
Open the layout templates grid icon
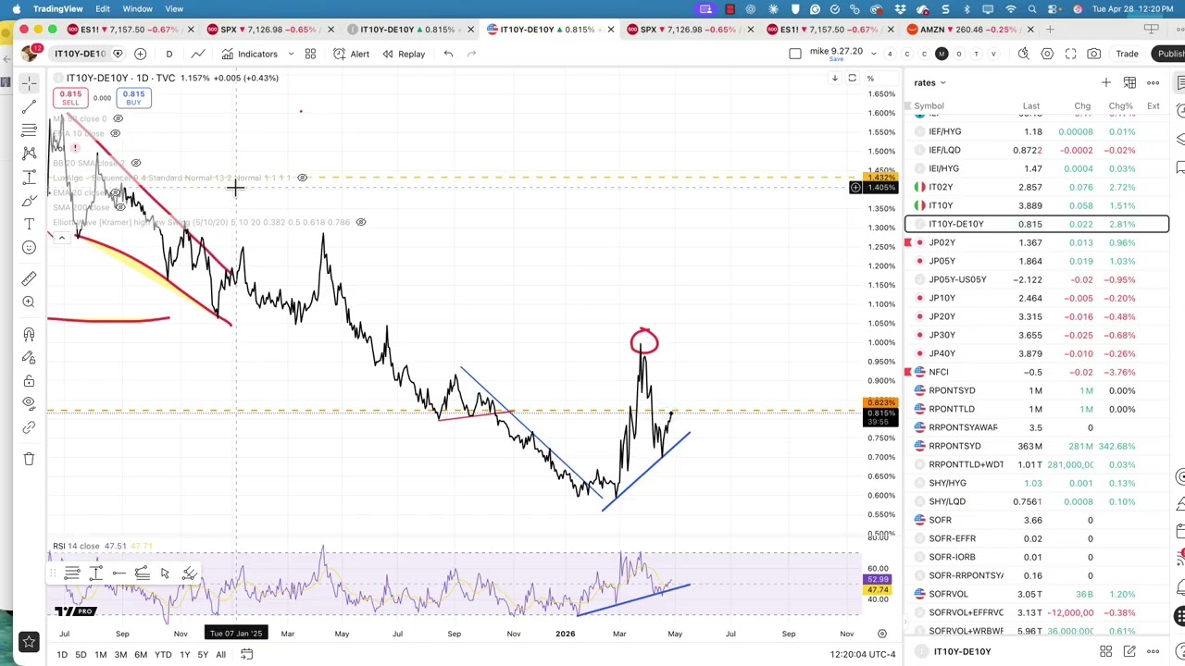(x=310, y=54)
